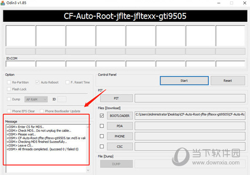This screenshot has height=175, width=250.
Task: Click the CSC file path field
Action: [190, 146]
